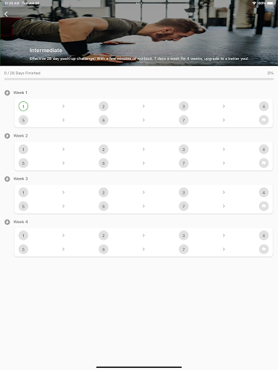This screenshot has height=370, width=278.
Task: Tap the Week 1 finish flag icon
Action: click(264, 120)
